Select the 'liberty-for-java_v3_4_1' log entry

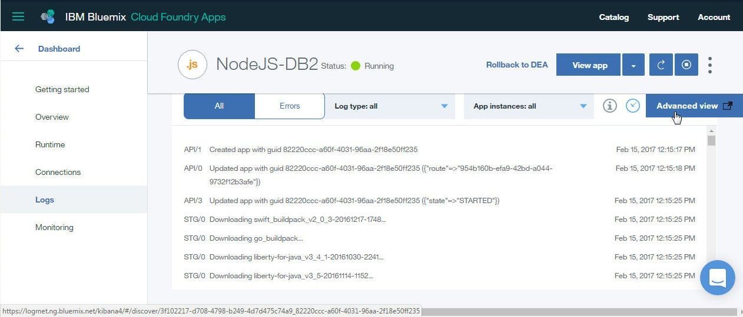click(439, 257)
